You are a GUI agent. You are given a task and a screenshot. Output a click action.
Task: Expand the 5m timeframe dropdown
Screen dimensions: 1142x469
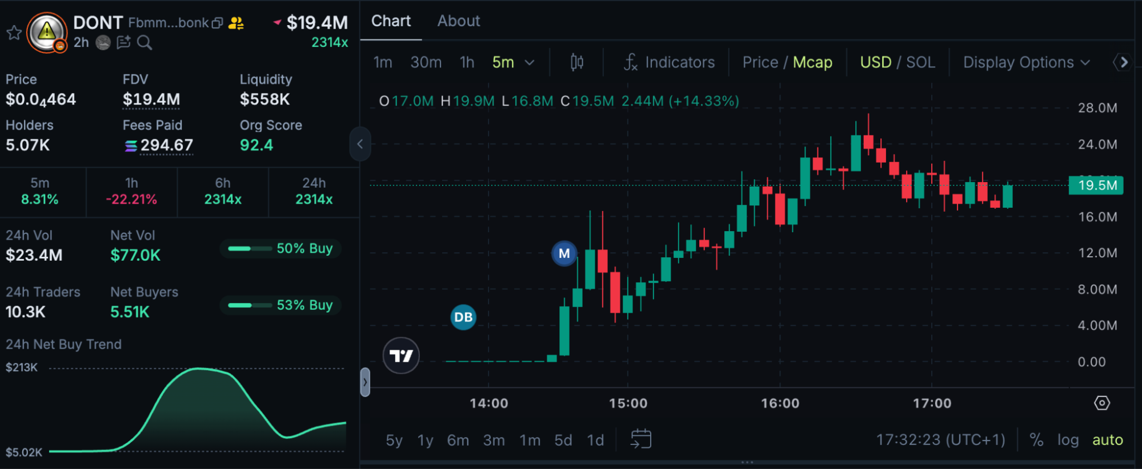[x=529, y=62]
